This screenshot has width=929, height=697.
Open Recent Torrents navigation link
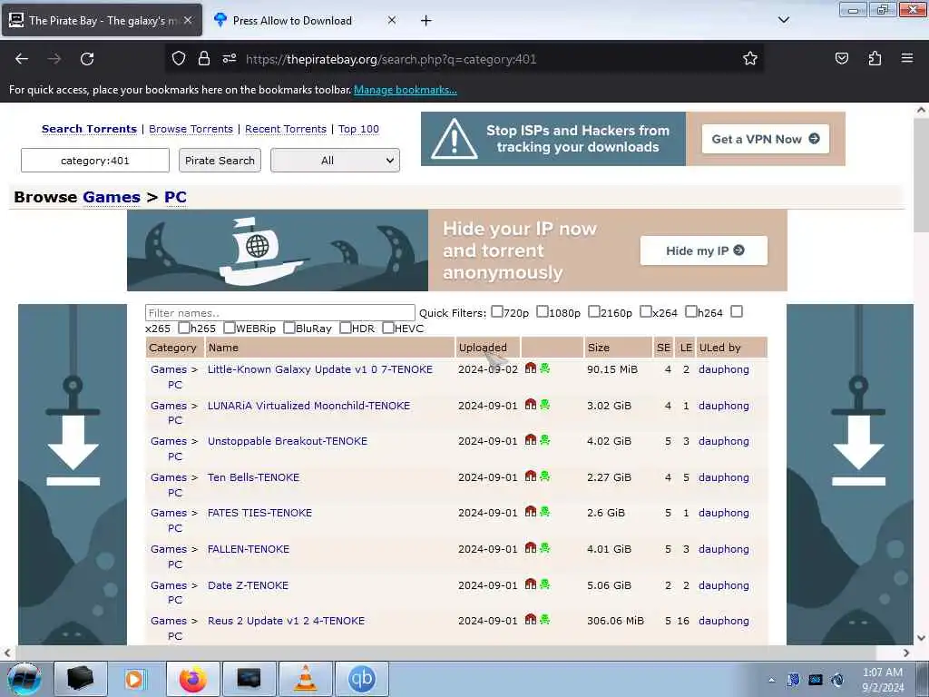286,129
